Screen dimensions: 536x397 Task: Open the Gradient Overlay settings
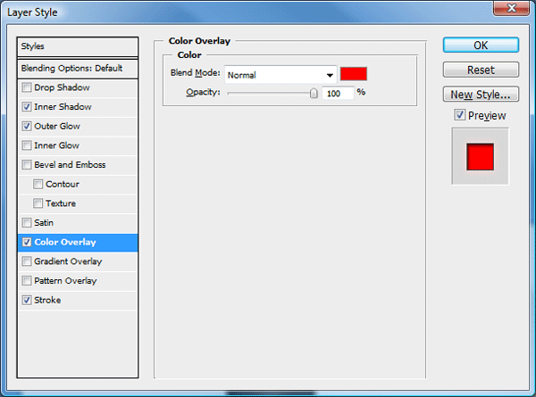tap(68, 261)
